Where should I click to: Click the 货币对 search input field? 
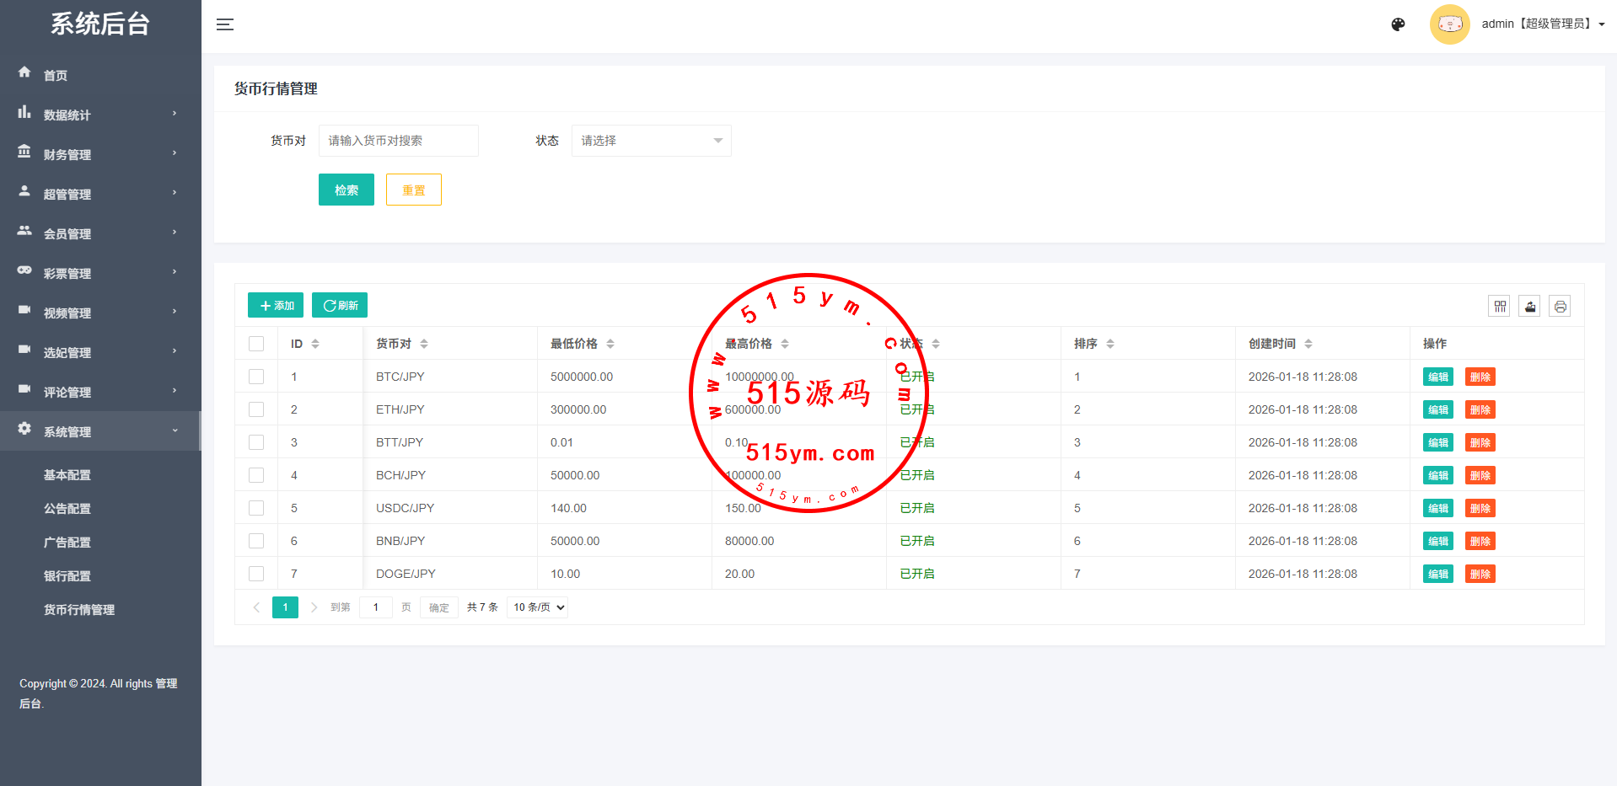click(398, 141)
